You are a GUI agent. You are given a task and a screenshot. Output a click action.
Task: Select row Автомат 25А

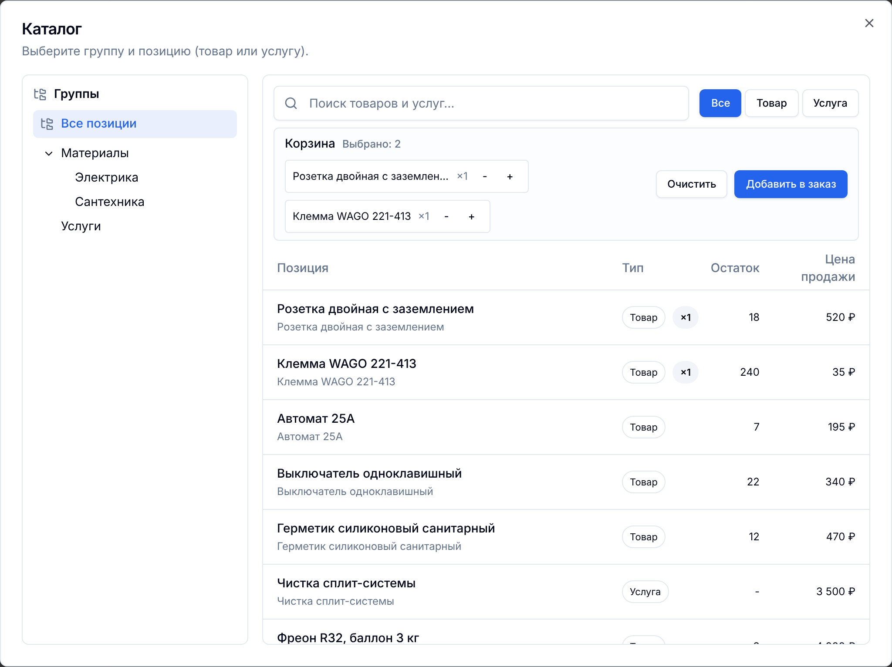pyautogui.click(x=566, y=427)
